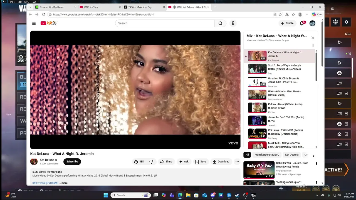Dislike the video with thumbs down

tap(152, 161)
